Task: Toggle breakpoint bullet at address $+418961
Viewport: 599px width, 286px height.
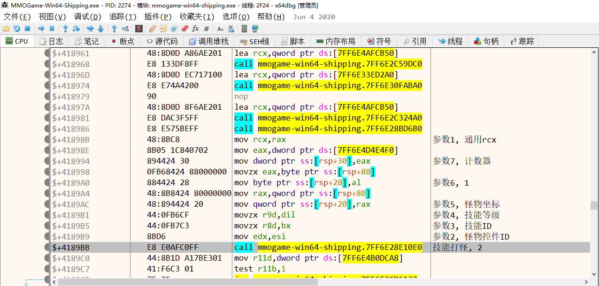Action: (x=47, y=53)
